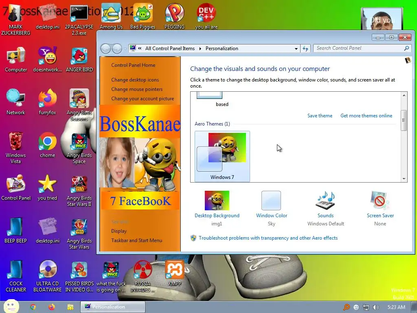Click the Start orb button
417x313 pixels.
pyautogui.click(x=11, y=306)
